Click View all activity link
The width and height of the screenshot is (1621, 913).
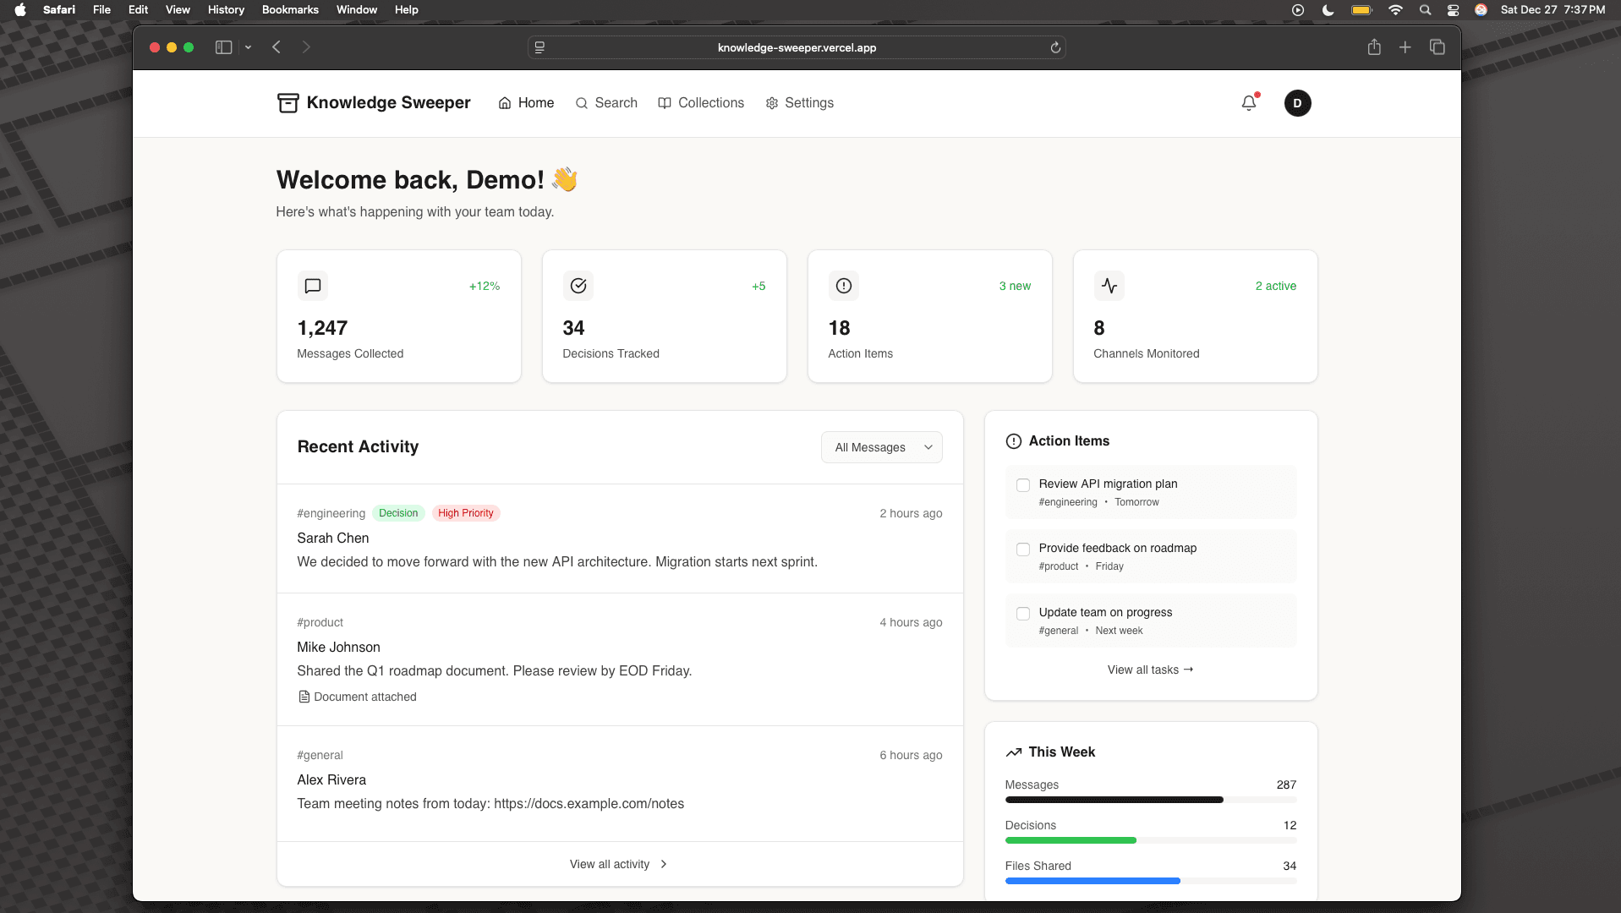[619, 864]
